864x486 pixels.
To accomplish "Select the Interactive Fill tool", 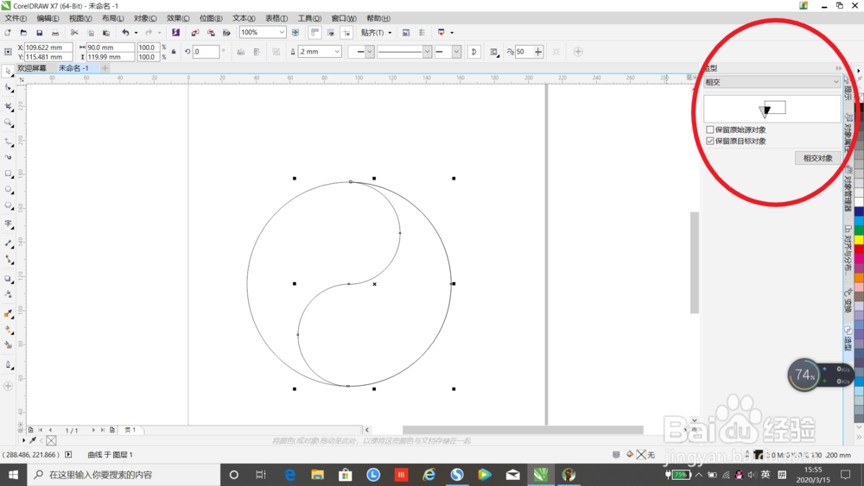I will tap(8, 330).
